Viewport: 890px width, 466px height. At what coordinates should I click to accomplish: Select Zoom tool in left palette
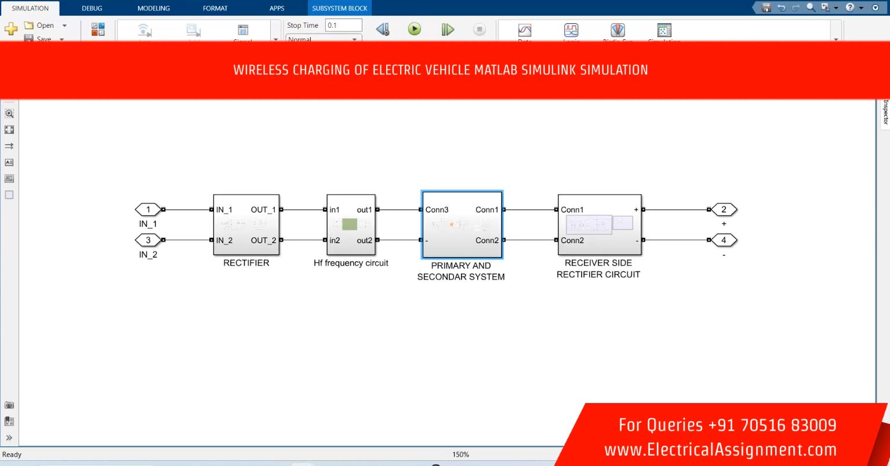(9, 114)
